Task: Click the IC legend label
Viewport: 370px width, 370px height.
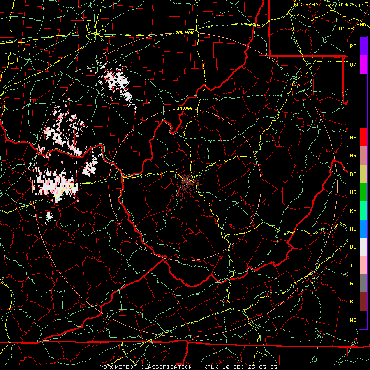Action: click(x=353, y=266)
